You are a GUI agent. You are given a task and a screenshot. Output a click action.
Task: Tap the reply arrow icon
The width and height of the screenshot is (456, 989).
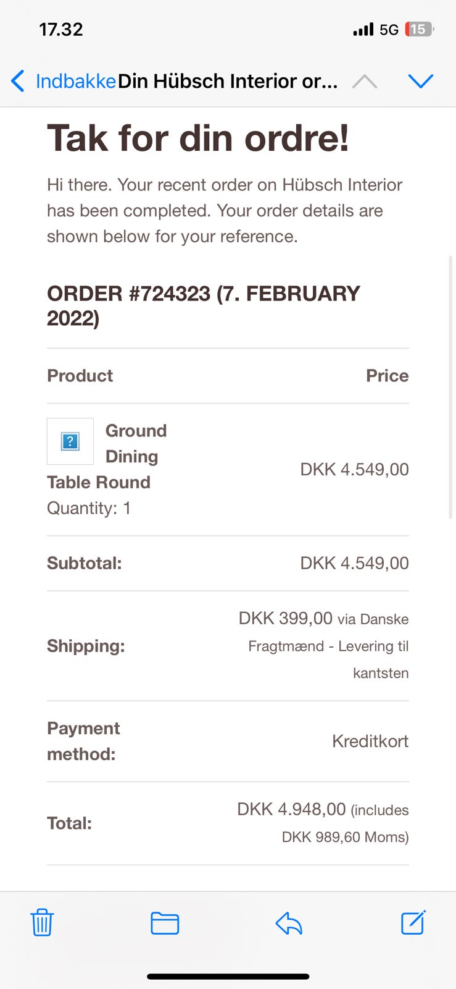click(x=289, y=923)
